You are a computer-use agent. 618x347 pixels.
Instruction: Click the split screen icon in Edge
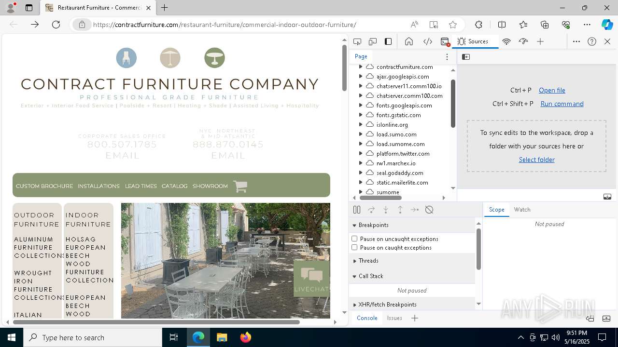point(502,25)
